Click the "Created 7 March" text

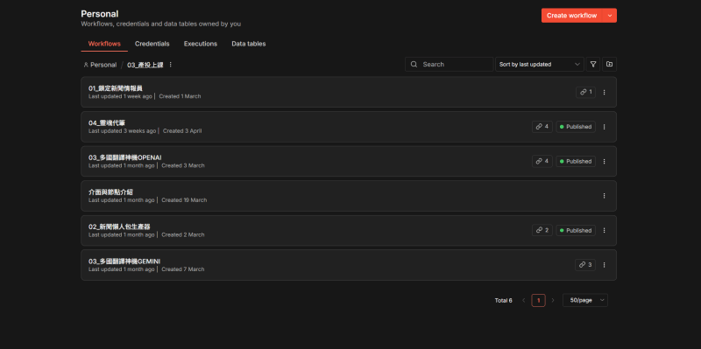tap(183, 269)
